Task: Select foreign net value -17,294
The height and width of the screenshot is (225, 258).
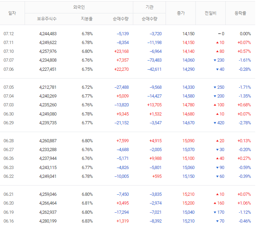Action: pos(122,212)
